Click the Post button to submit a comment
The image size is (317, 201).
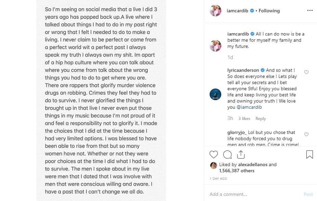coord(308,194)
